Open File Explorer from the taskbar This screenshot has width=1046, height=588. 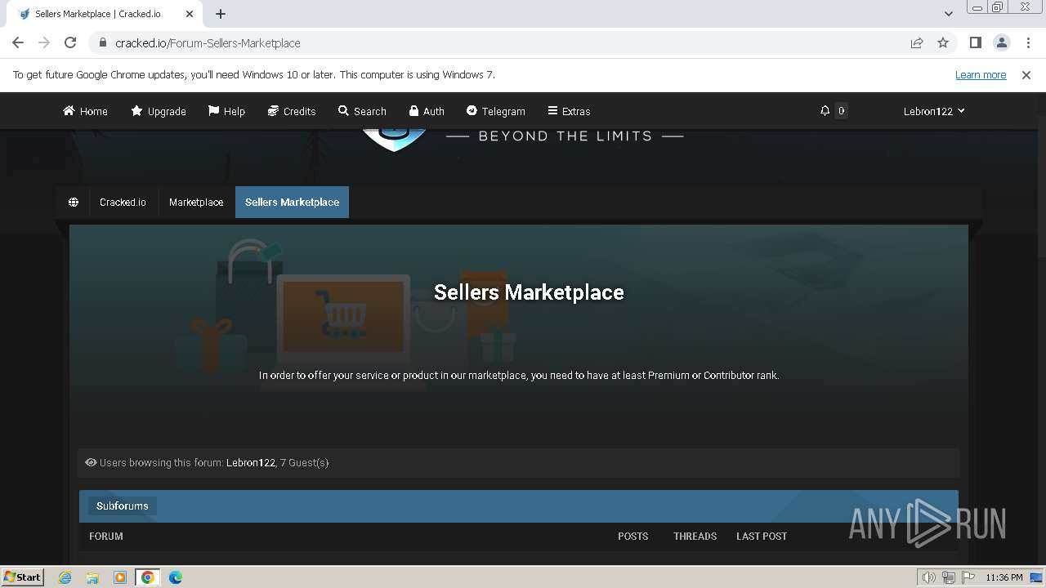click(x=92, y=577)
